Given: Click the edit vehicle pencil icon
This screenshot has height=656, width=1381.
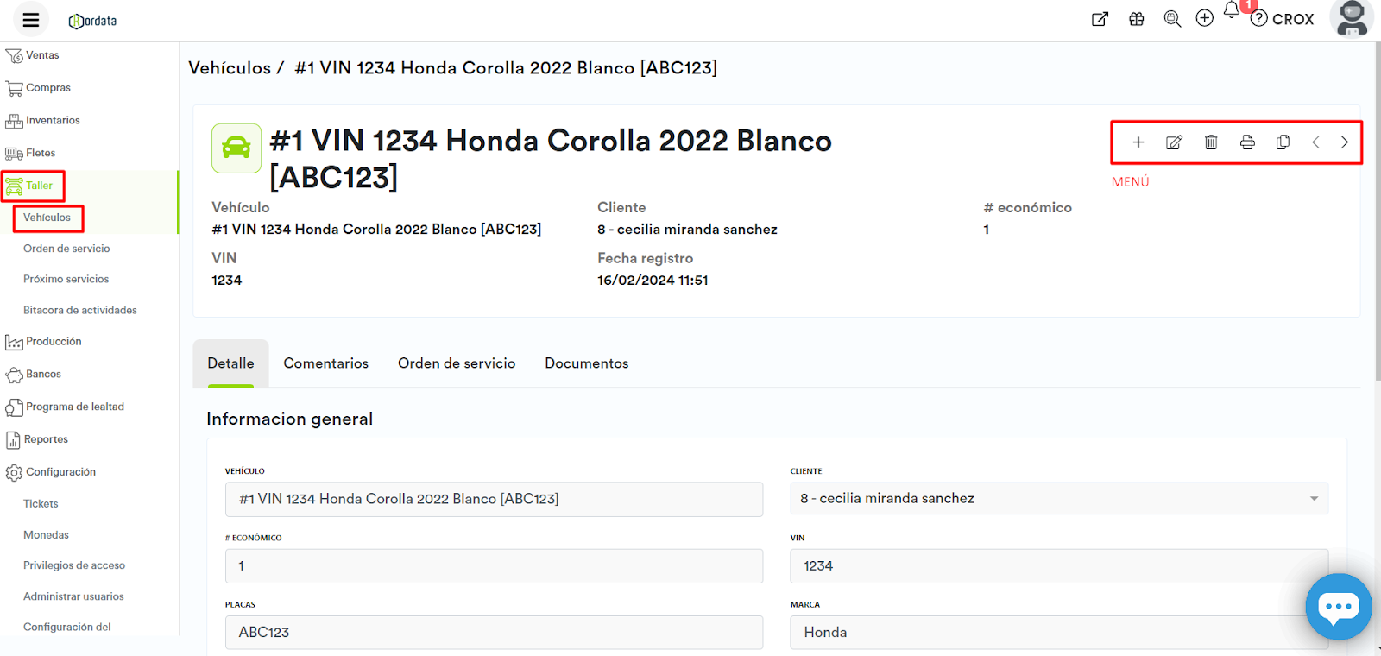Looking at the screenshot, I should (1174, 142).
